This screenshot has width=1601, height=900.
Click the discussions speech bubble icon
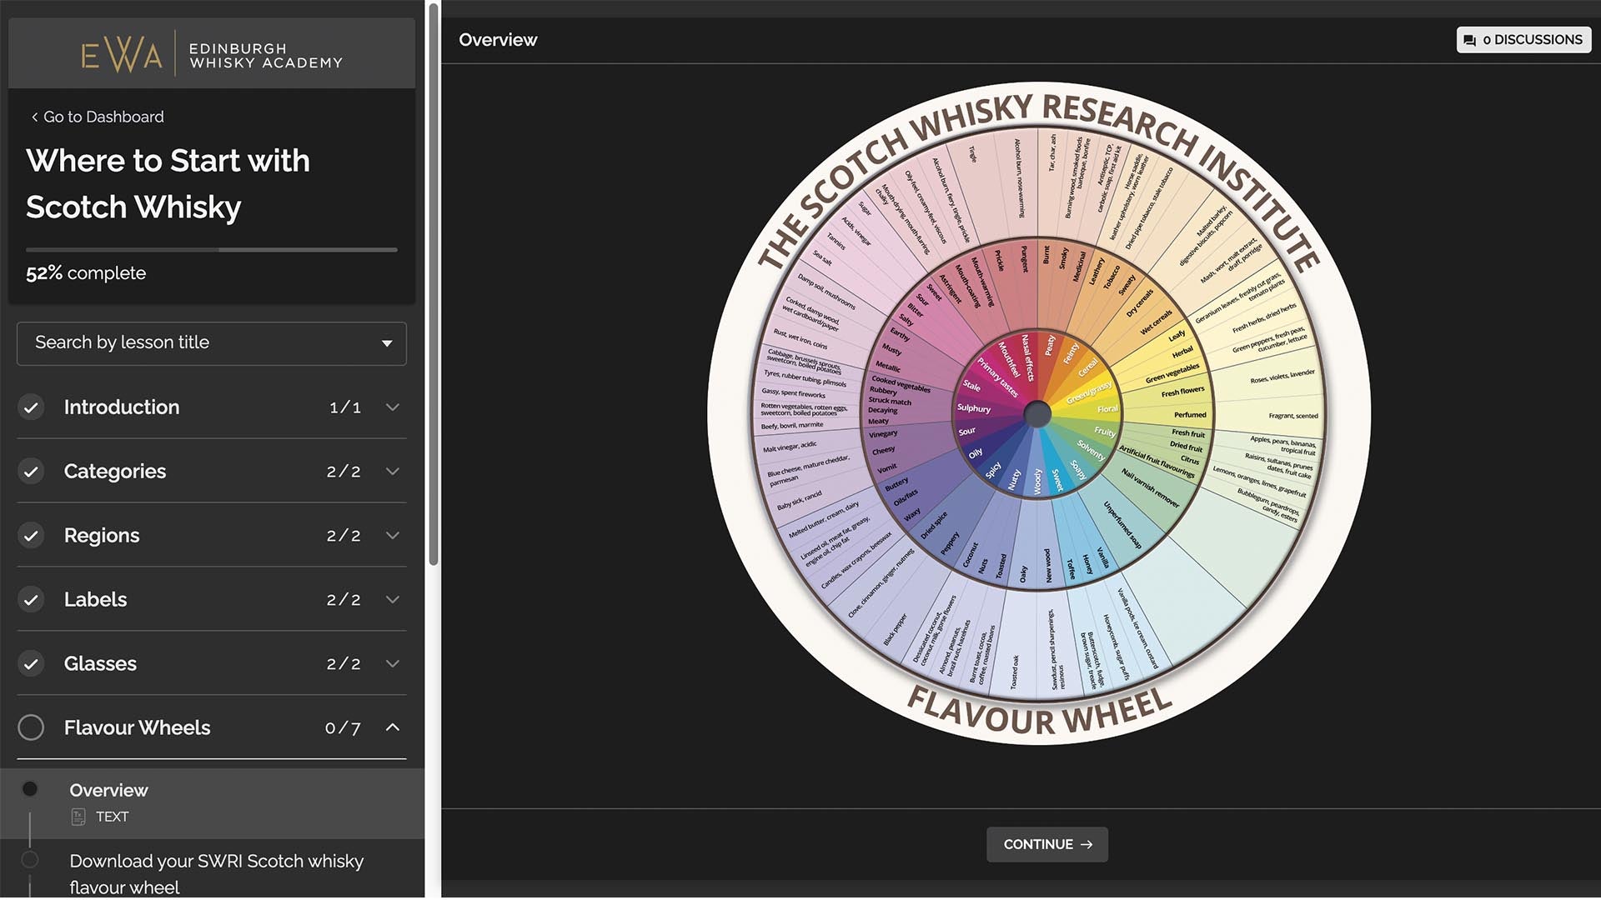click(x=1469, y=40)
